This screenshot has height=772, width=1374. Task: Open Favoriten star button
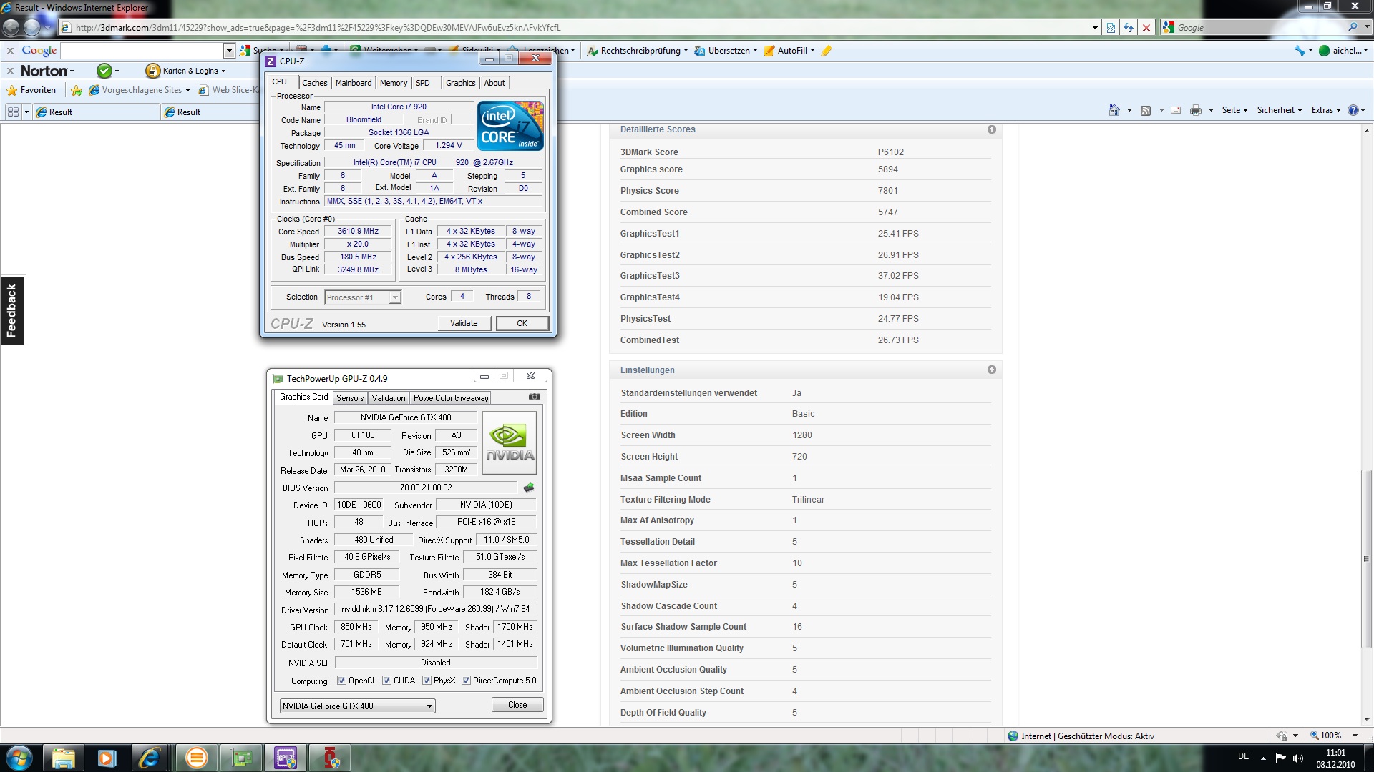tap(31, 90)
